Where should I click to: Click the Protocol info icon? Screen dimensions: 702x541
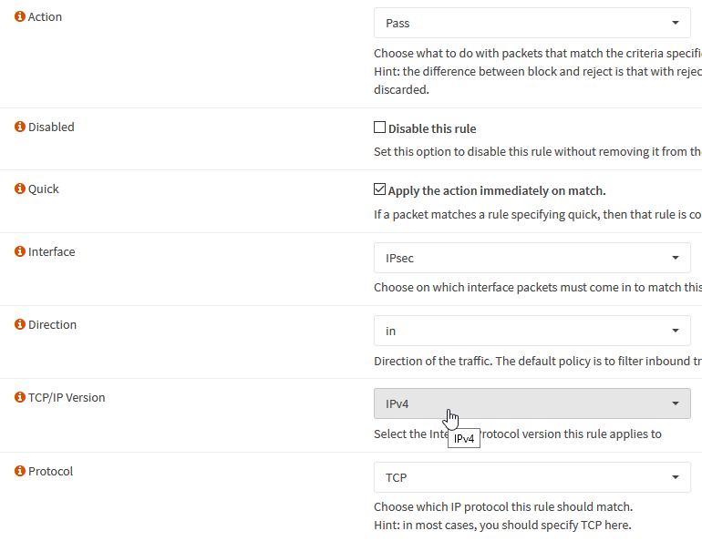pos(20,472)
